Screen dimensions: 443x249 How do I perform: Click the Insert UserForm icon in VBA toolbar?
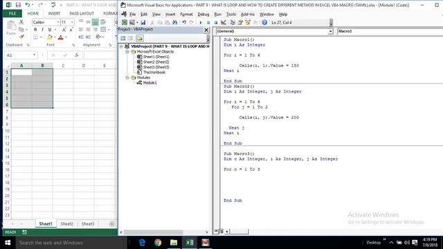point(132,22)
